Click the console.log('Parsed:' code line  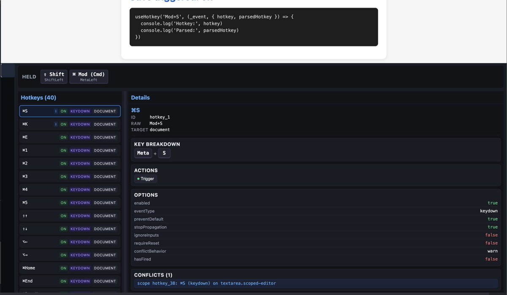tap(190, 30)
